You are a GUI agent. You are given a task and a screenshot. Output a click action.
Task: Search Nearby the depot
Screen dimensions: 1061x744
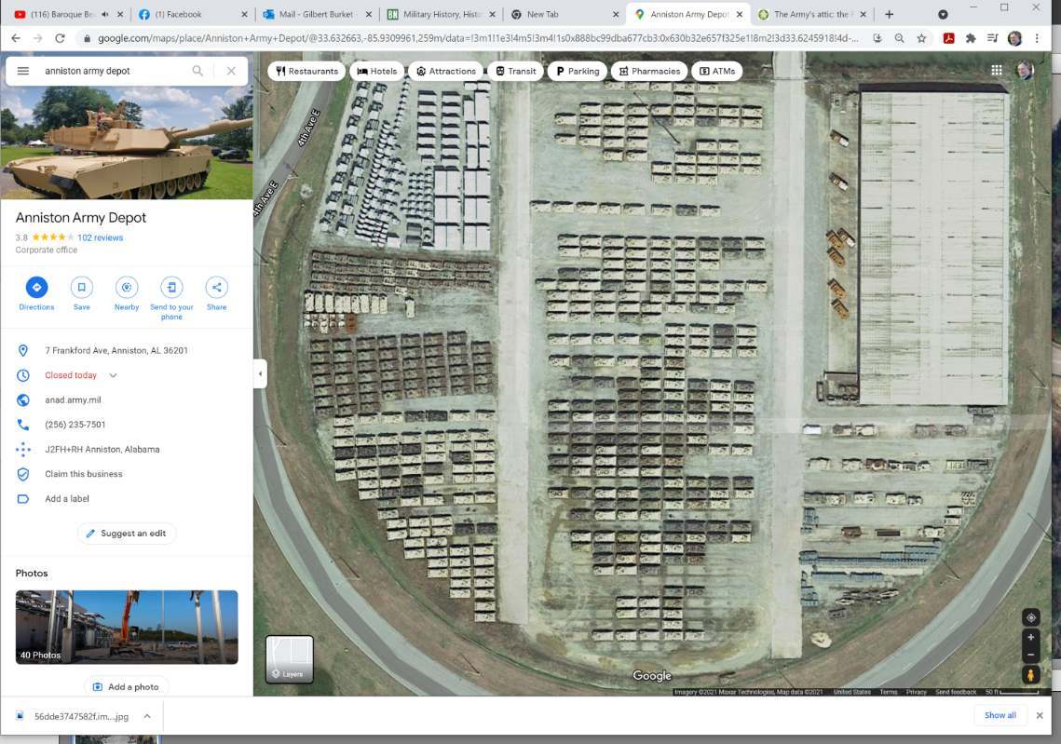pos(127,293)
